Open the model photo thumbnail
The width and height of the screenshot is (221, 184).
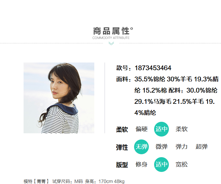coord(59,98)
